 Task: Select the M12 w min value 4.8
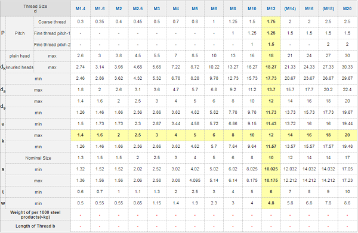pos(271,203)
